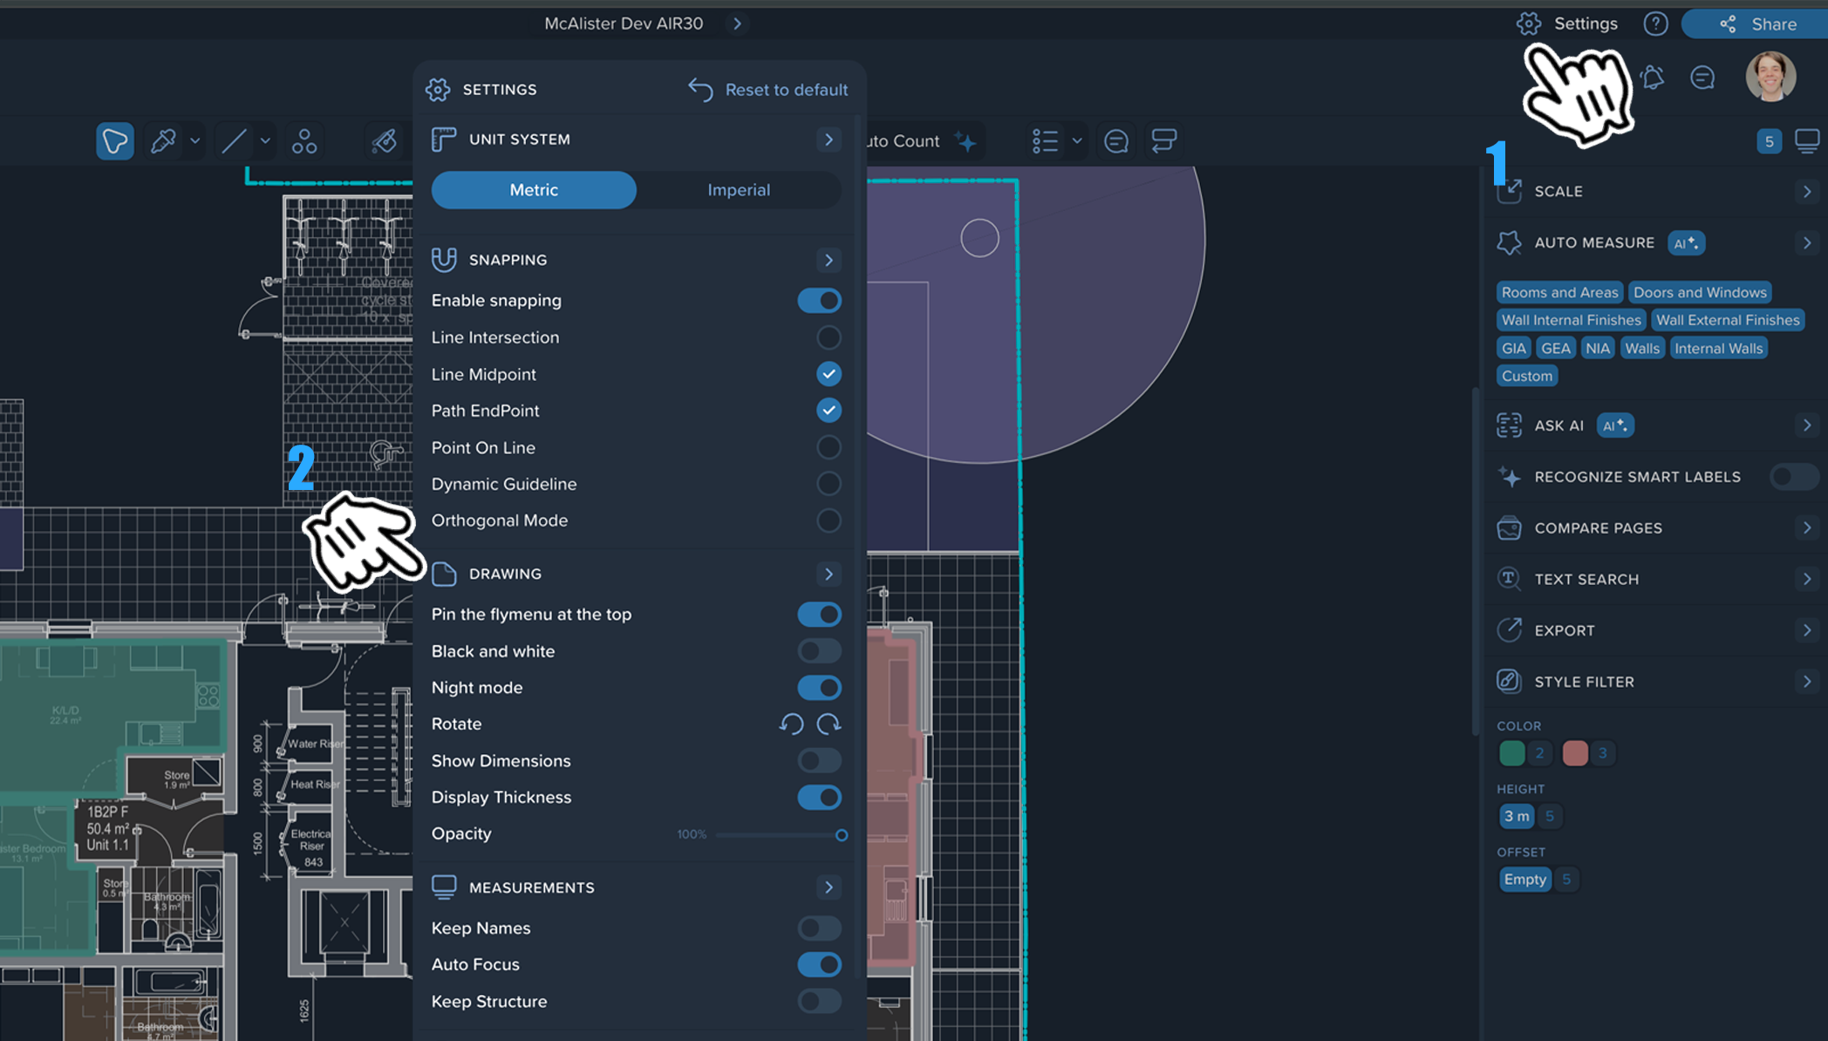This screenshot has height=1041, width=1828.
Task: Select the green color filter swatch
Action: pyautogui.click(x=1511, y=752)
